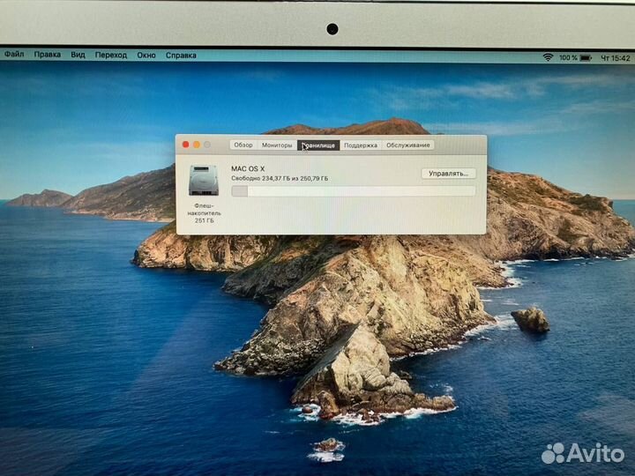Image resolution: width=635 pixels, height=476 pixels.
Task: Click the Wi-Fi status icon
Action: point(548,57)
